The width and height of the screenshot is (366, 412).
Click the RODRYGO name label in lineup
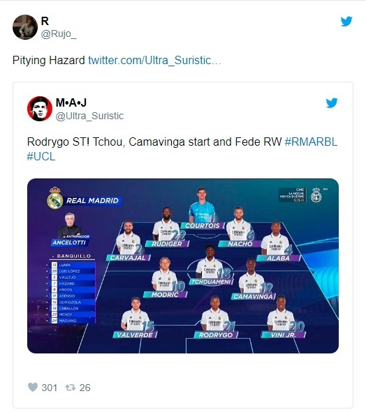[x=216, y=335]
